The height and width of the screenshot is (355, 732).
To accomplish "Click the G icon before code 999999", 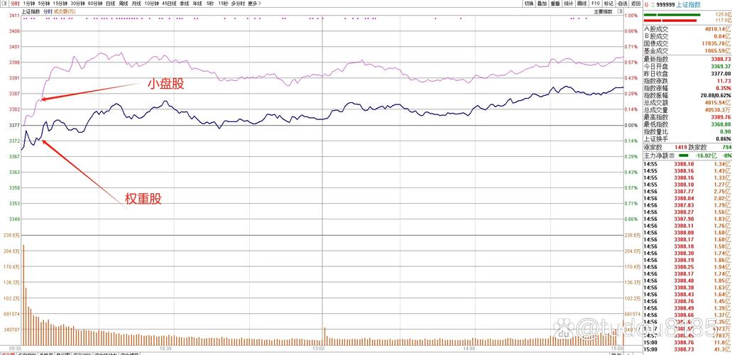I will tap(645, 4).
